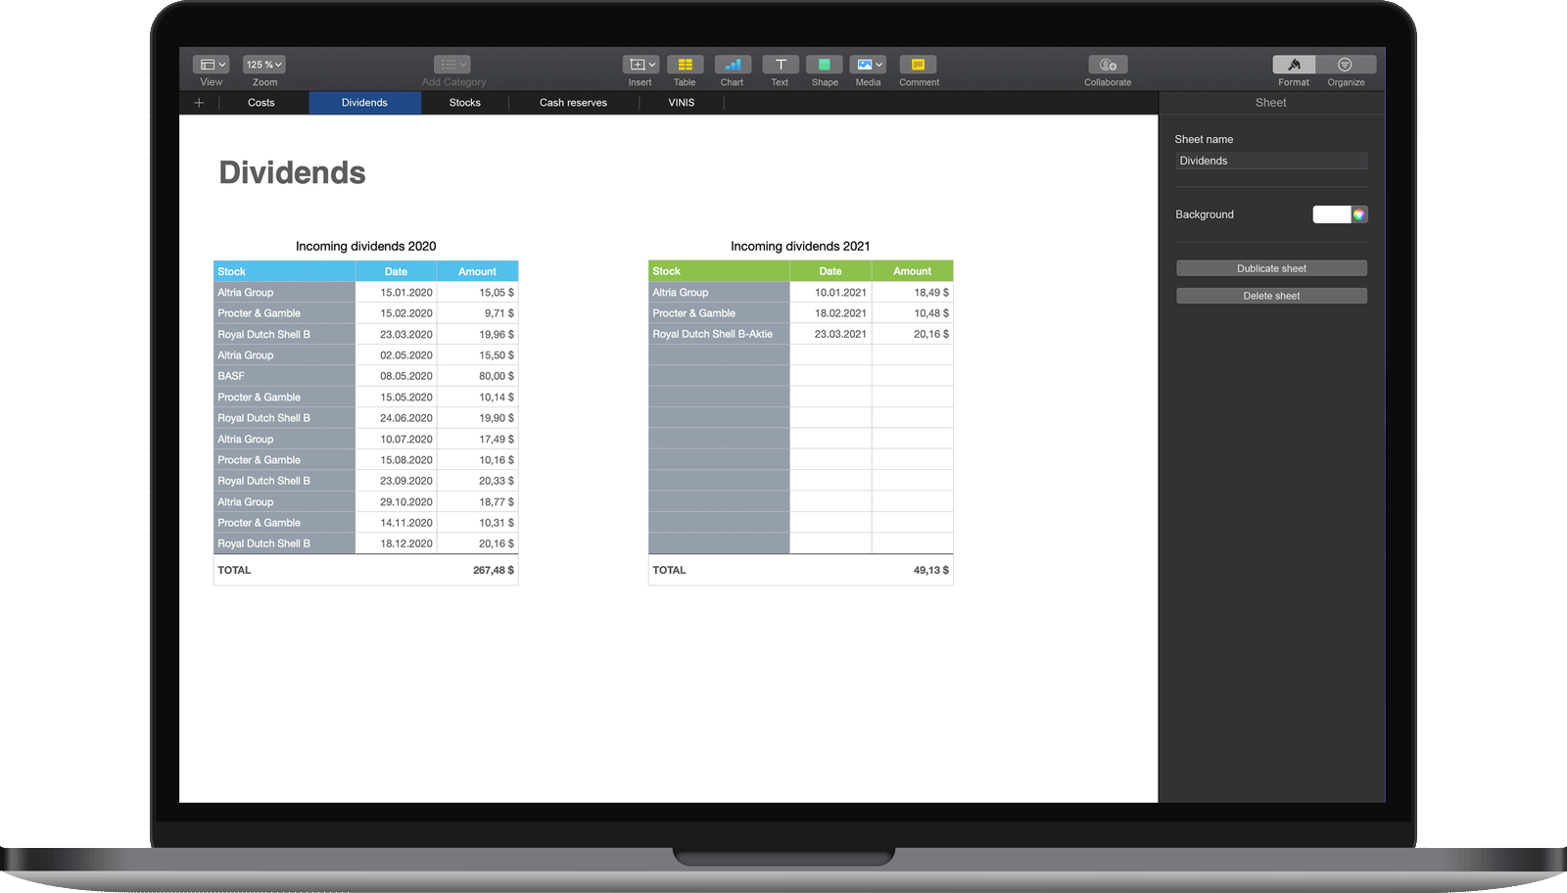1567x893 pixels.
Task: Open the color wheel picker for Background
Action: (x=1359, y=214)
